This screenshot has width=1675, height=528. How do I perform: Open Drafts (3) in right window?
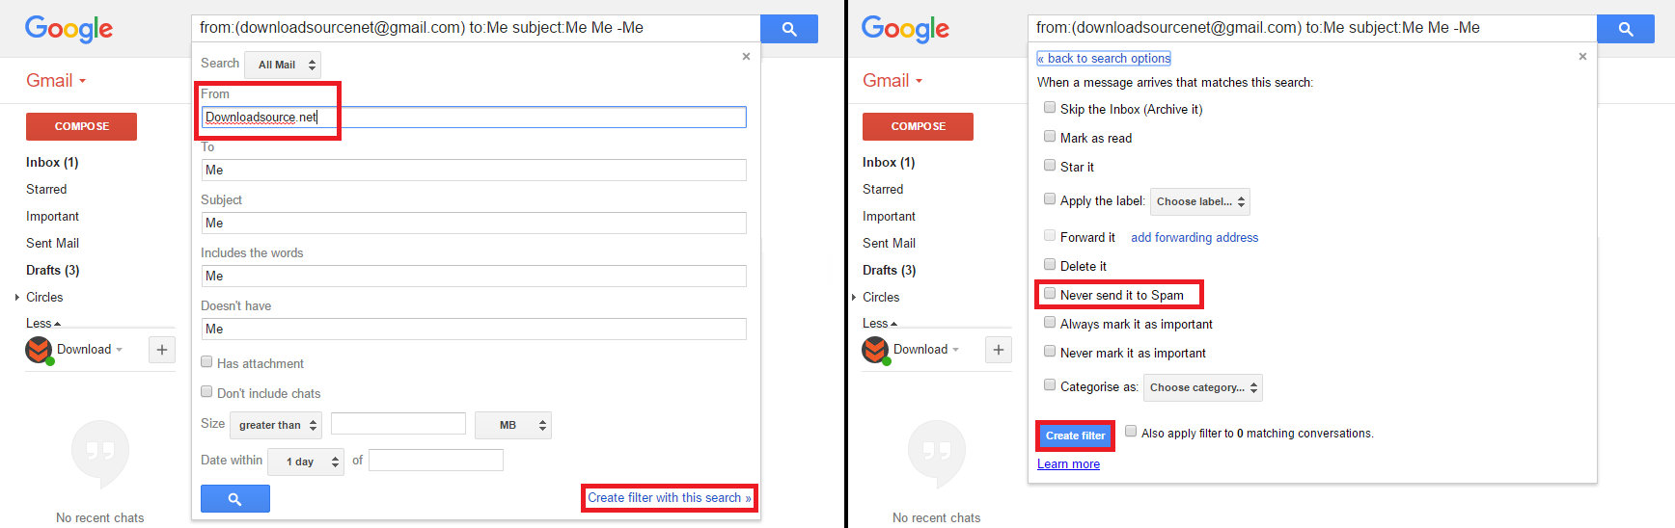click(889, 271)
